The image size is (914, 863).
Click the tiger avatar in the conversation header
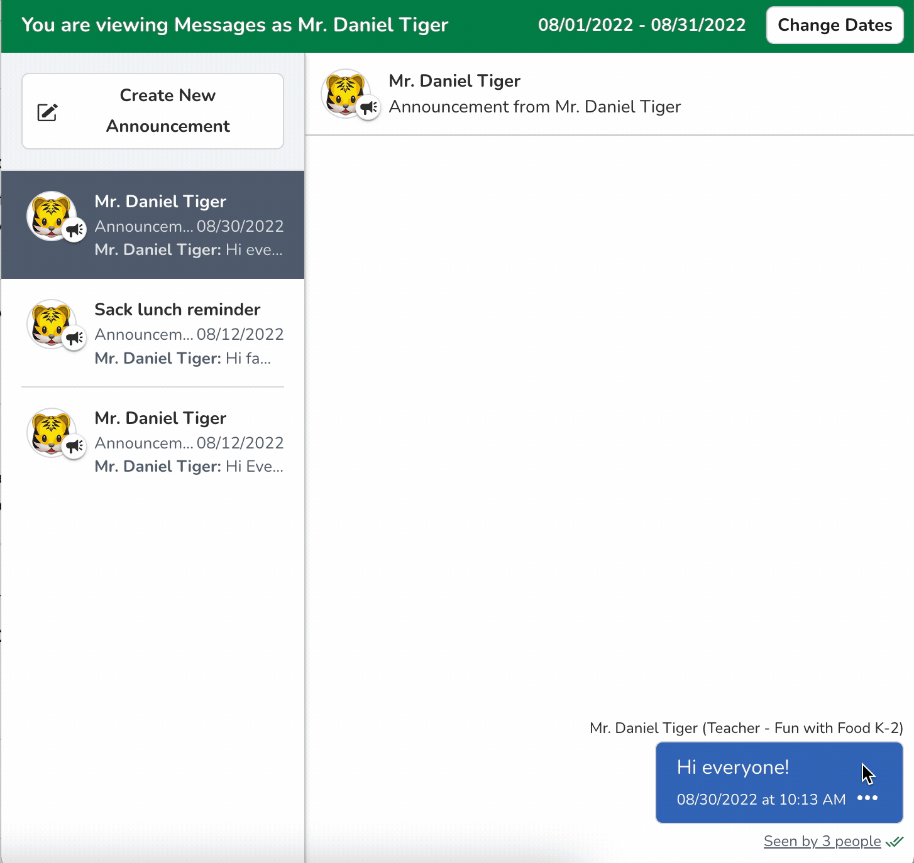(x=343, y=92)
